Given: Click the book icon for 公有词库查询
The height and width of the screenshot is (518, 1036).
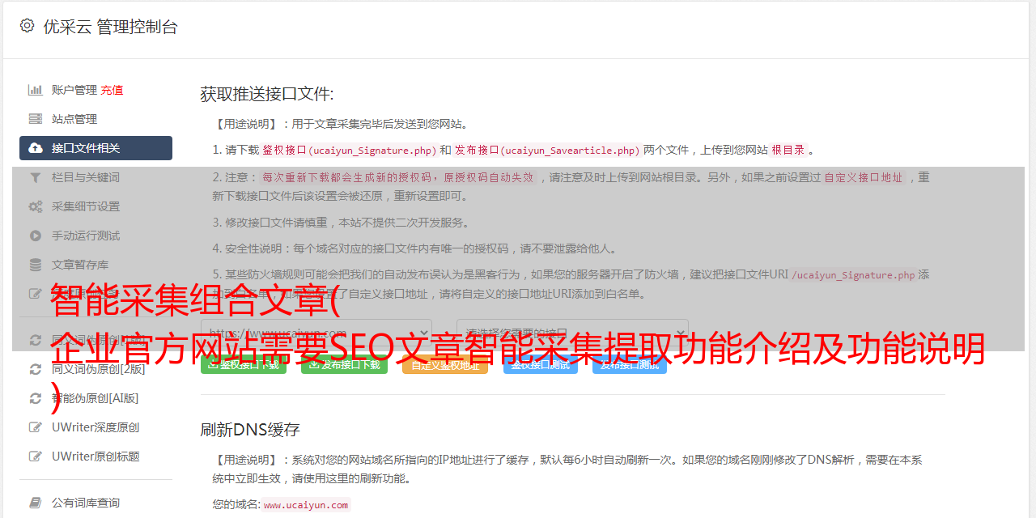Looking at the screenshot, I should [x=36, y=503].
